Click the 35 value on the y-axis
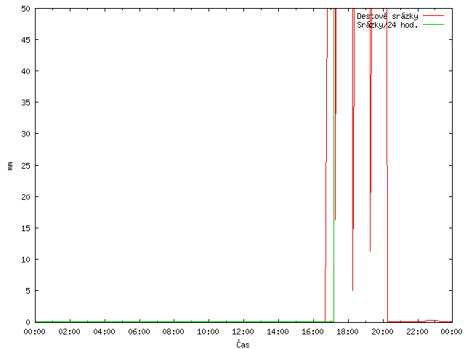The height and width of the screenshot is (349, 465). click(x=26, y=103)
